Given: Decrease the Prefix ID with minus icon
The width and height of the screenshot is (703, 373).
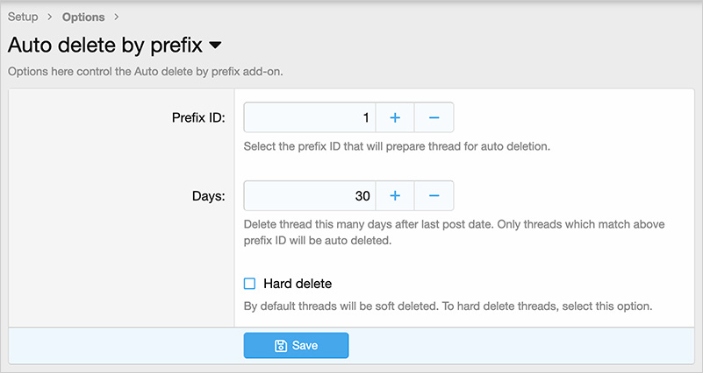Looking at the screenshot, I should tap(434, 117).
